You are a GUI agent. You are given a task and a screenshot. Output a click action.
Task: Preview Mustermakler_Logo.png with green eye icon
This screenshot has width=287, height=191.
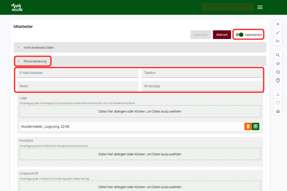click(x=256, y=127)
